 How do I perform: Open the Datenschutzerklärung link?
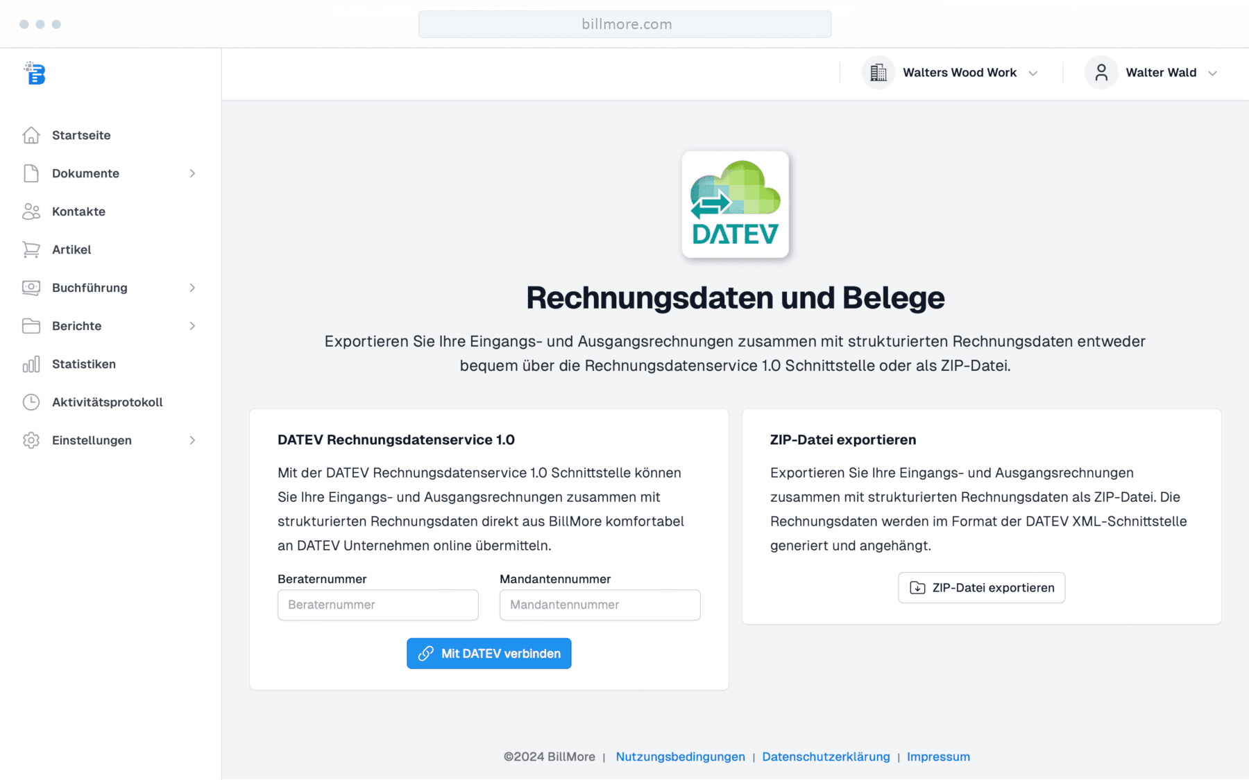826,756
